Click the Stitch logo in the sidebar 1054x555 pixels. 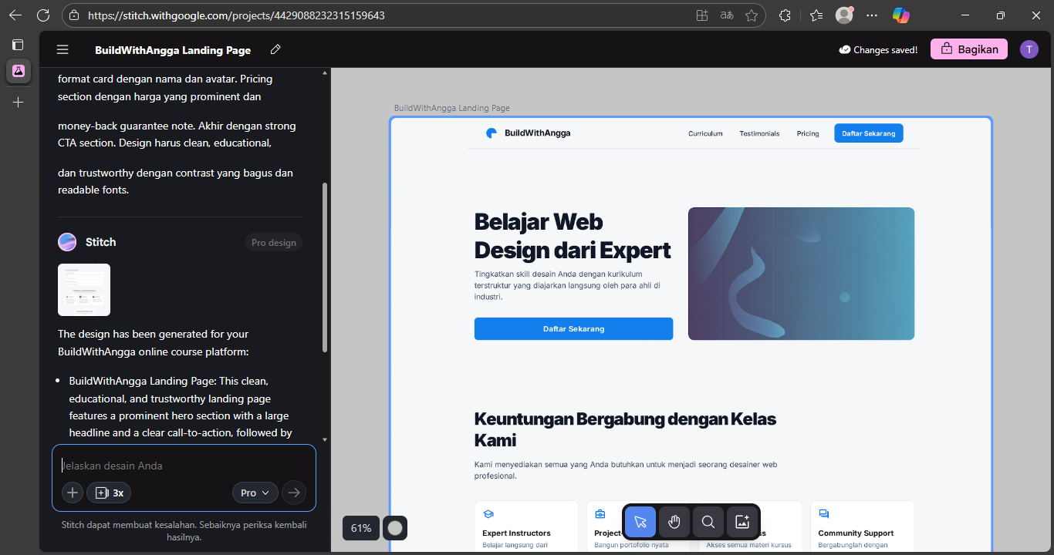point(18,71)
